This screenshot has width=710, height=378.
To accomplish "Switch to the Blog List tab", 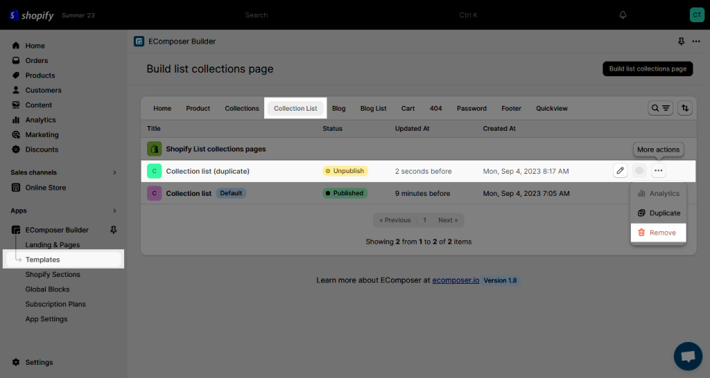I will [x=373, y=109].
